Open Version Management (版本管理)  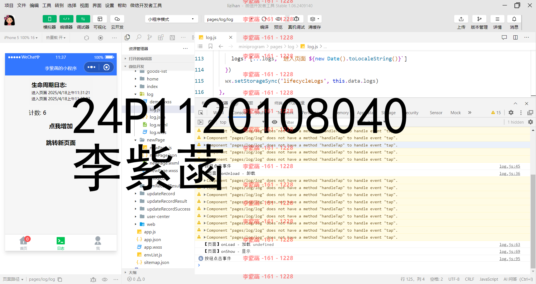pyautogui.click(x=479, y=19)
